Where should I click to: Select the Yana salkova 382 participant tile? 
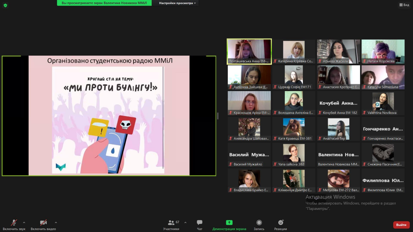point(294,155)
